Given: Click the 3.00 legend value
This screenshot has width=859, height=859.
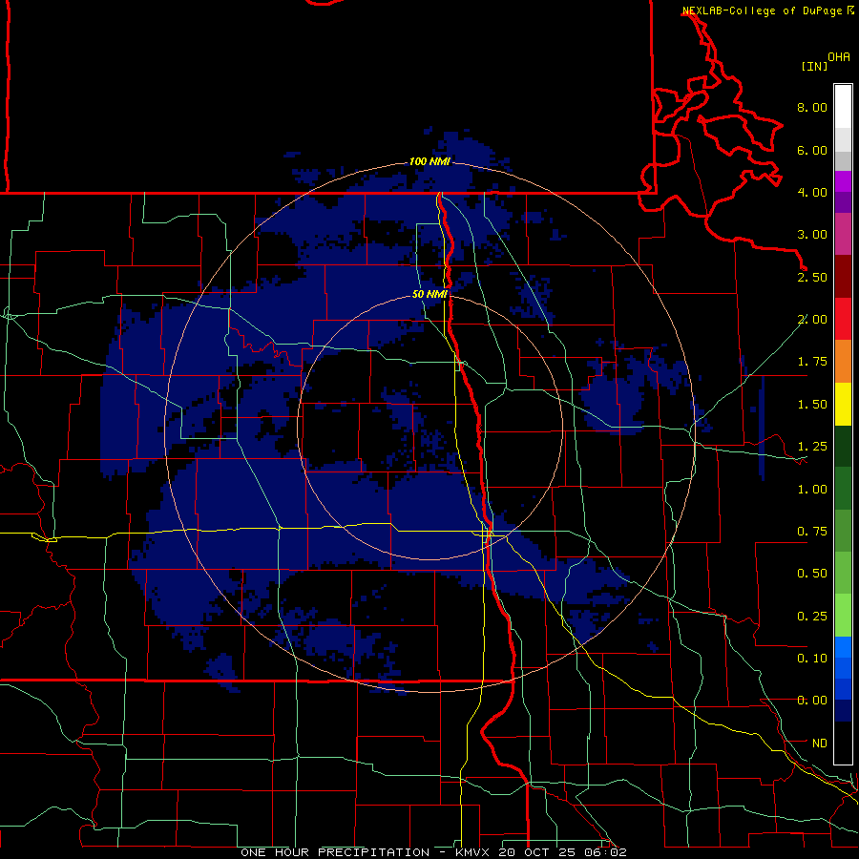Looking at the screenshot, I should point(812,235).
